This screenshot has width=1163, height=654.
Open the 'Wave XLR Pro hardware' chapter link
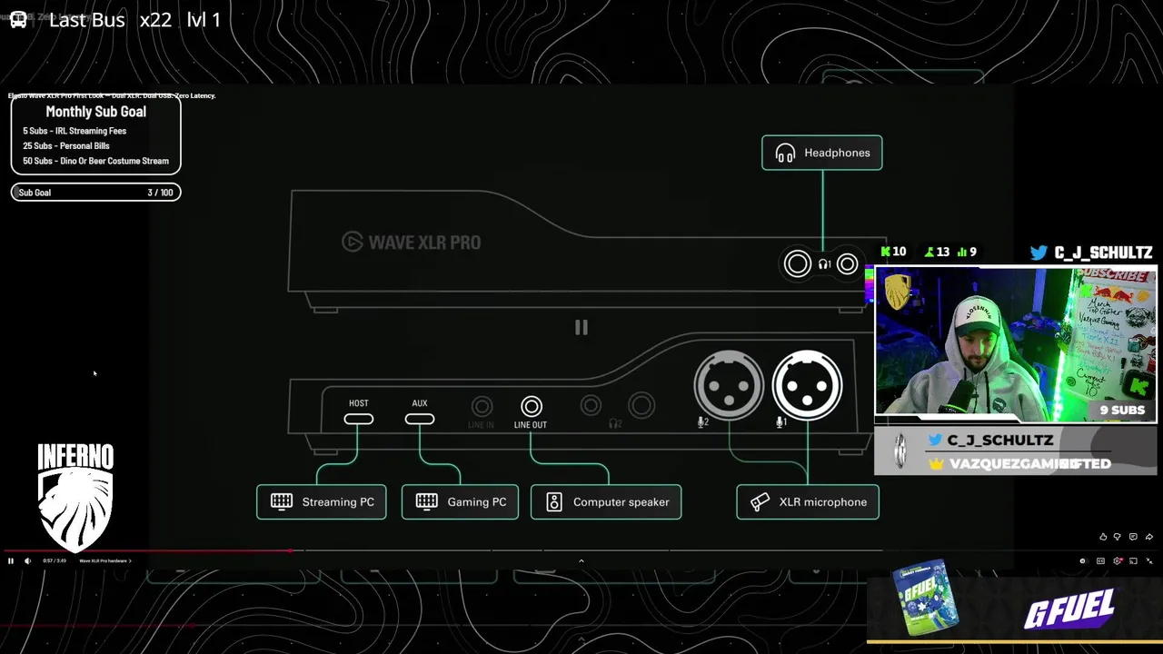(105, 561)
